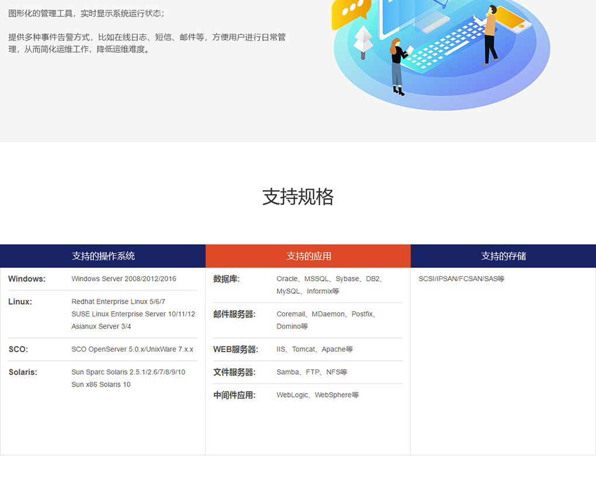
Task: Click SCSI/IPSAN/FCSAN/SAS等 storage text
Action: tap(462, 279)
